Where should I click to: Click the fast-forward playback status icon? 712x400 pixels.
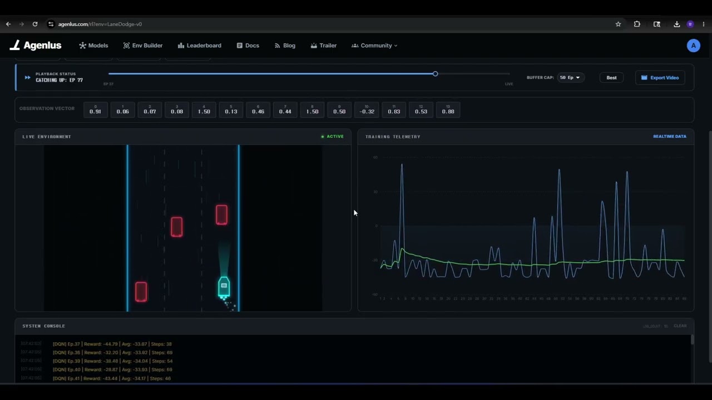(x=27, y=77)
